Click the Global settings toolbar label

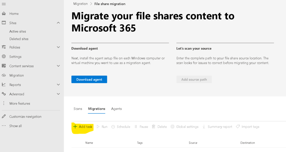(187, 127)
